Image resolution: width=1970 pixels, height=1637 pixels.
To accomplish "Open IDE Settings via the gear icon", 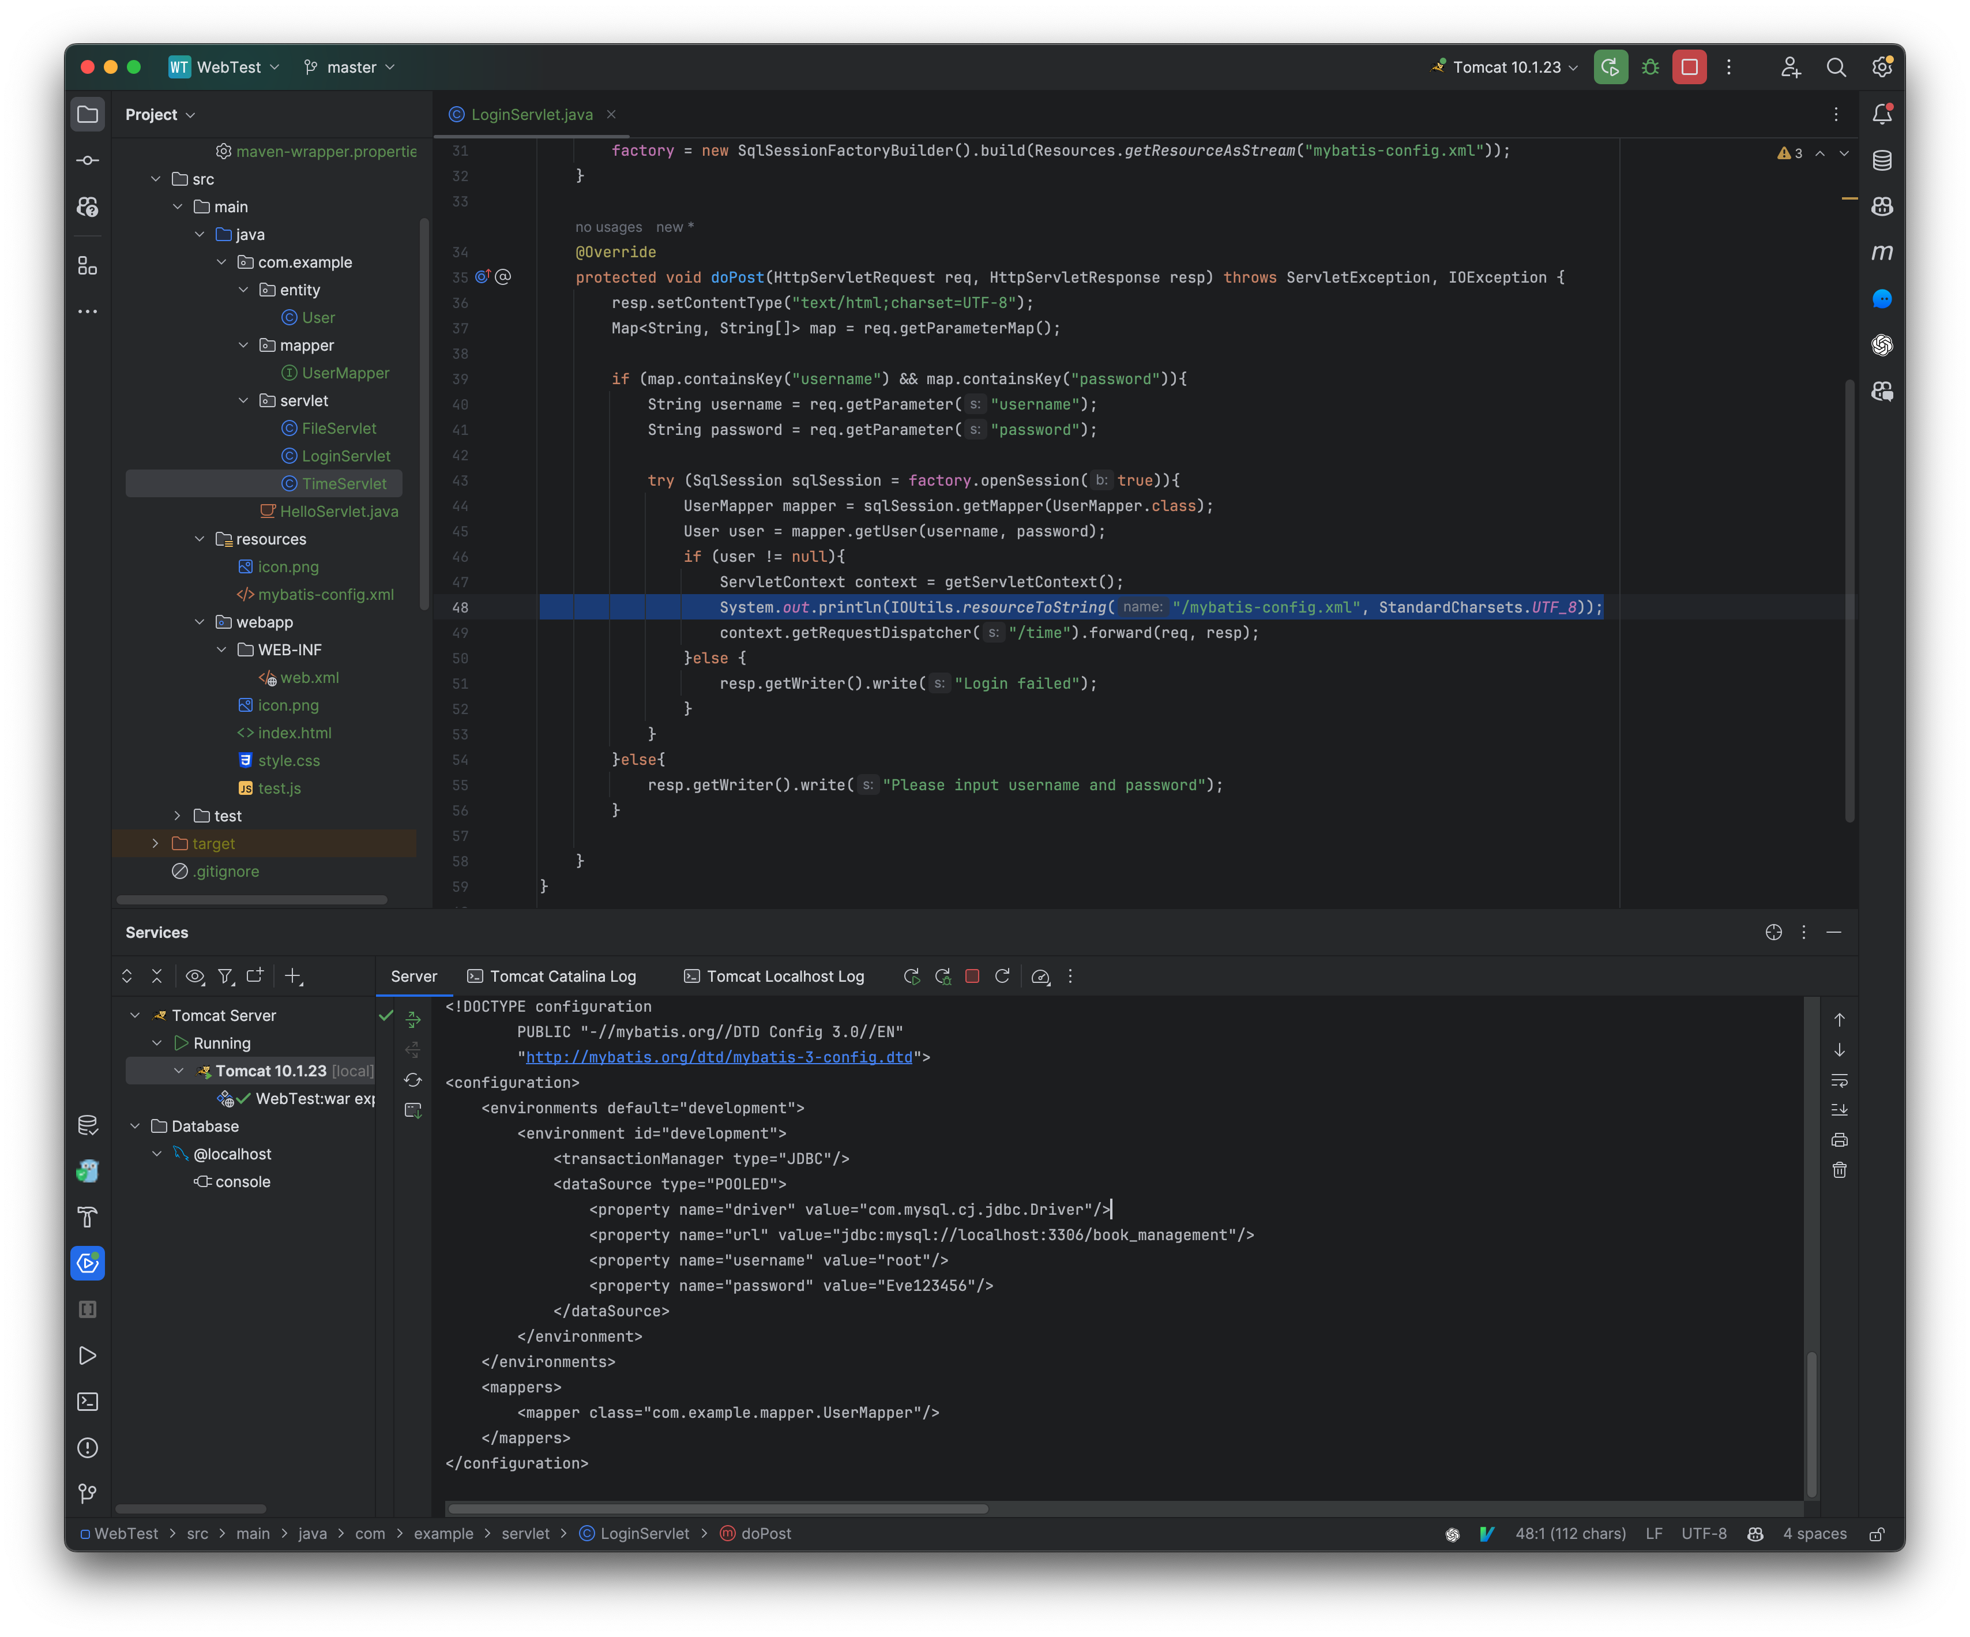I will point(1882,66).
